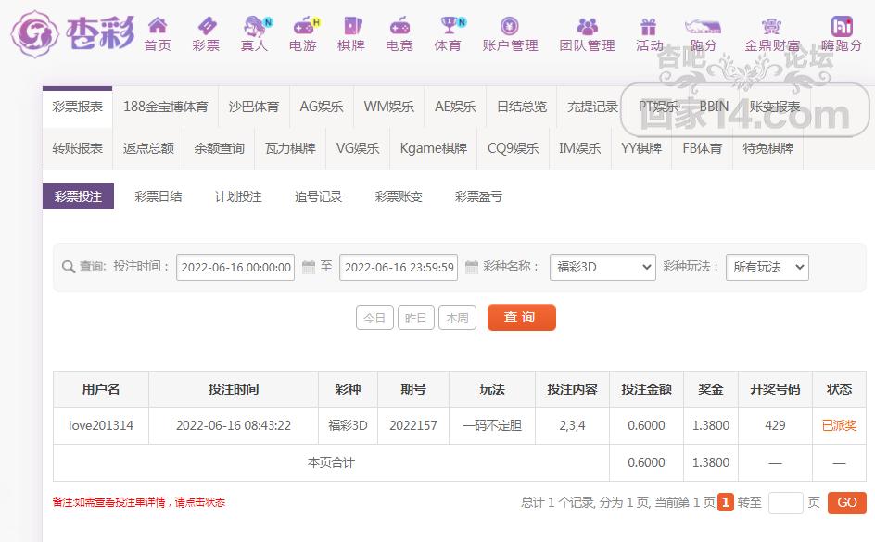
Task: Expand the 彩种名称 福彩3D dropdown
Action: [x=602, y=267]
